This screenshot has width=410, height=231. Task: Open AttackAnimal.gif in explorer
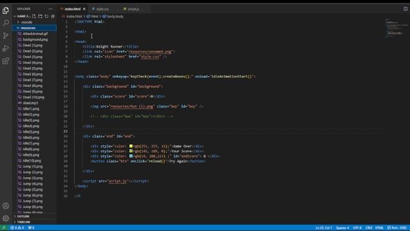(35, 34)
